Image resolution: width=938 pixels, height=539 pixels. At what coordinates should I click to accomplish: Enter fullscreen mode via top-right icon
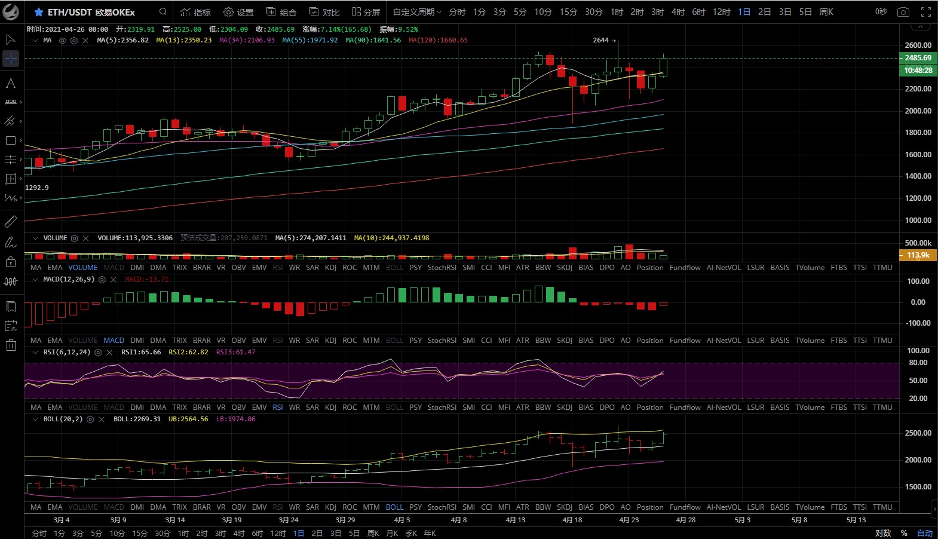[925, 12]
